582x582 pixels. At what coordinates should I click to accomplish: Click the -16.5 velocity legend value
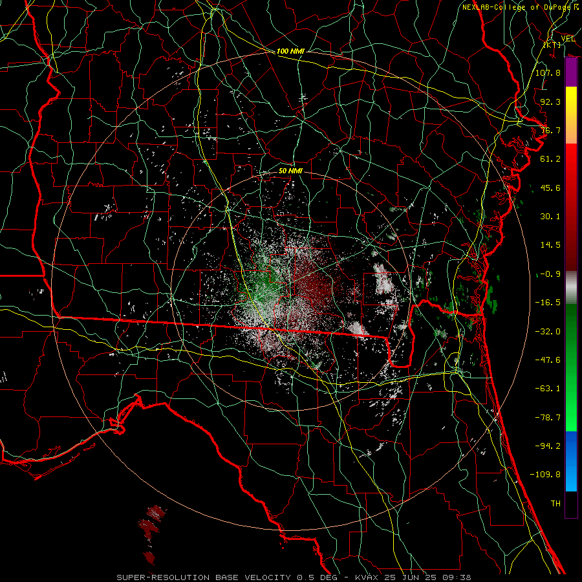[x=548, y=303]
